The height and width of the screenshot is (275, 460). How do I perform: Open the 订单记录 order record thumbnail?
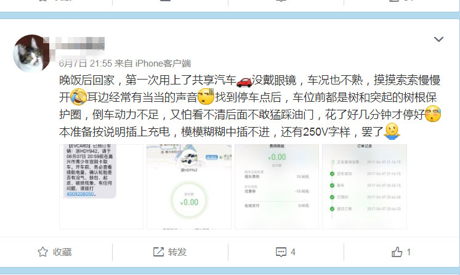(365, 187)
